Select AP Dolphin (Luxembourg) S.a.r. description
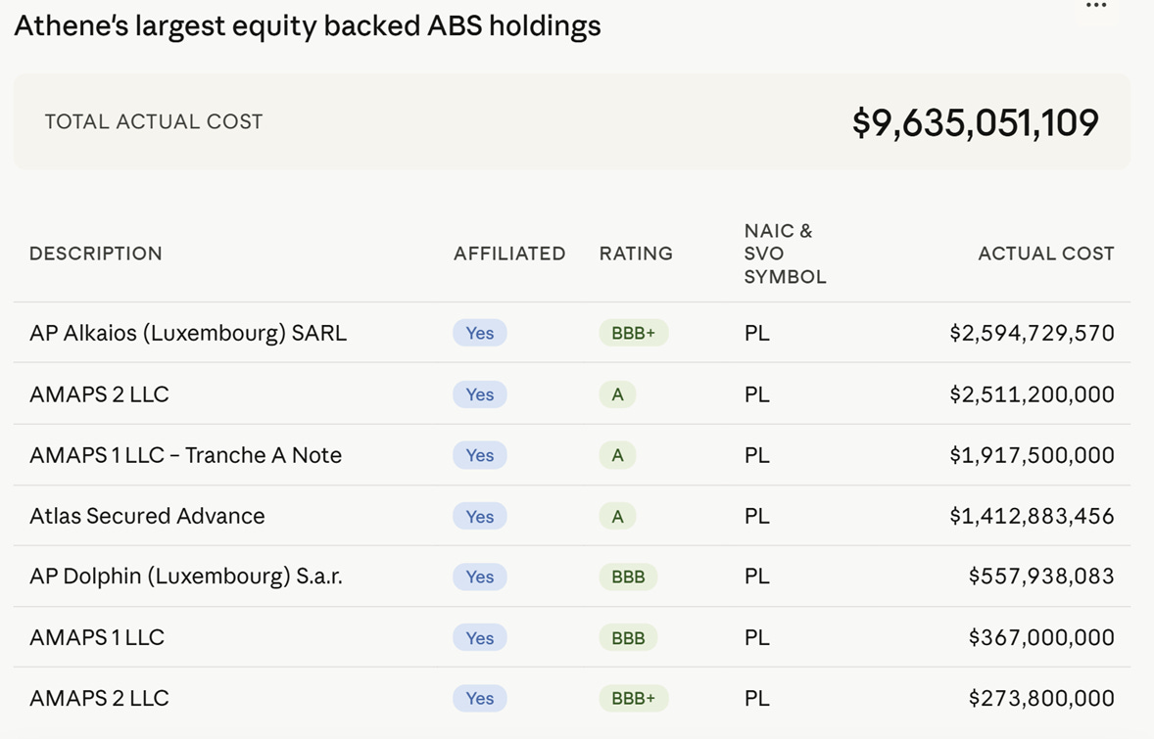Viewport: 1154px width, 739px height. pyautogui.click(x=185, y=576)
